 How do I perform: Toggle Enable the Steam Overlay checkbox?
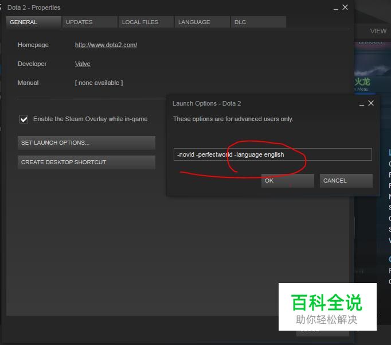(24, 119)
